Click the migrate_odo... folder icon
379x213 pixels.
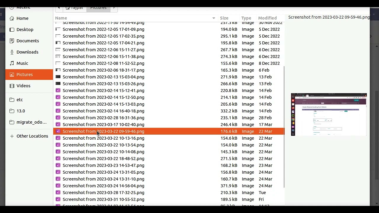point(12,122)
